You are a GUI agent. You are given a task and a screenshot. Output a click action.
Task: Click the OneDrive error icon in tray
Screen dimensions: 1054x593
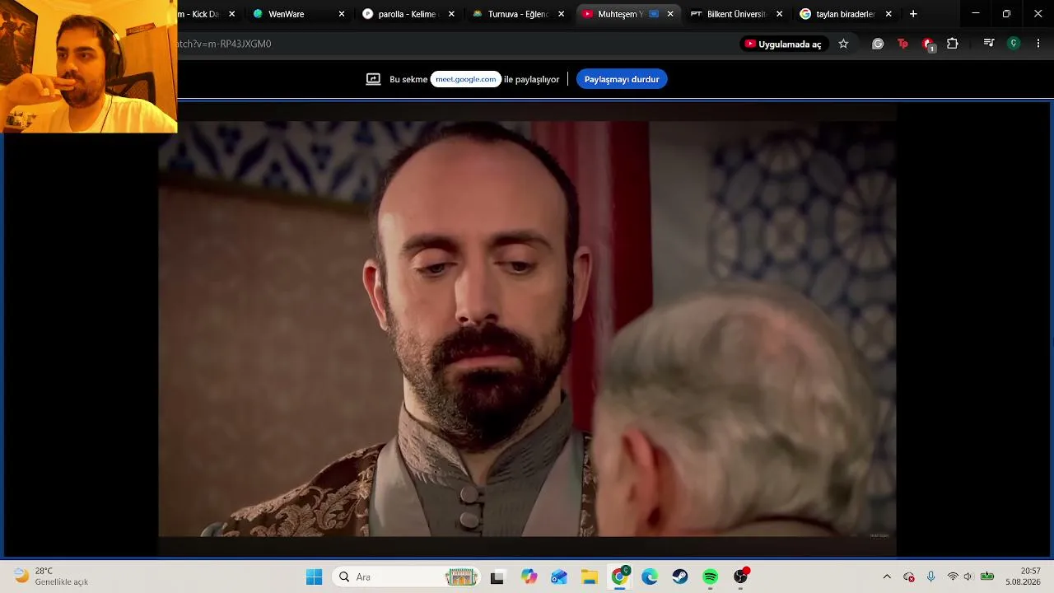(909, 577)
